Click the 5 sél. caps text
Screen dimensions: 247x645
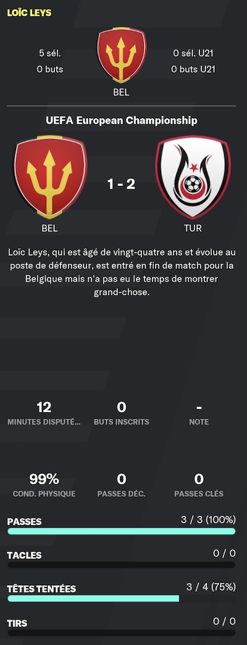pyautogui.click(x=50, y=53)
